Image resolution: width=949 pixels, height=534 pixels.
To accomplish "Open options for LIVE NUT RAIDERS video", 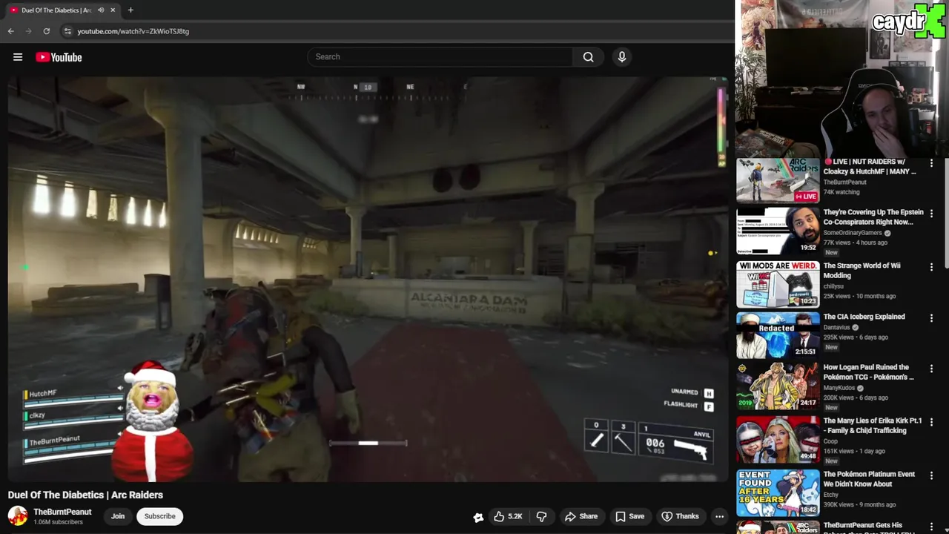I will click(x=931, y=163).
